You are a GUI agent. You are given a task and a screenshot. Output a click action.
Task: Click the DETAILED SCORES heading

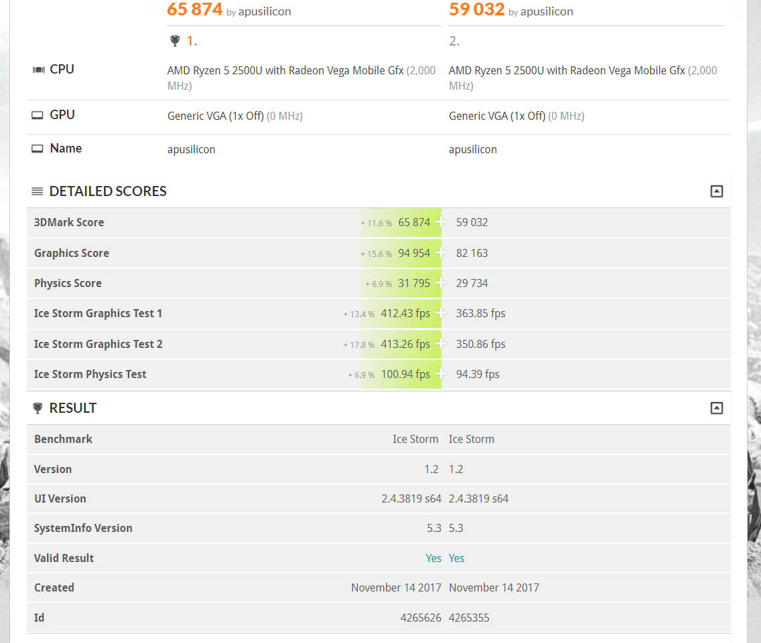108,191
